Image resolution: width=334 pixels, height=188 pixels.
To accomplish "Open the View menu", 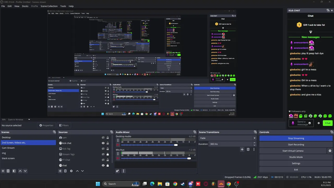I will click(17, 6).
